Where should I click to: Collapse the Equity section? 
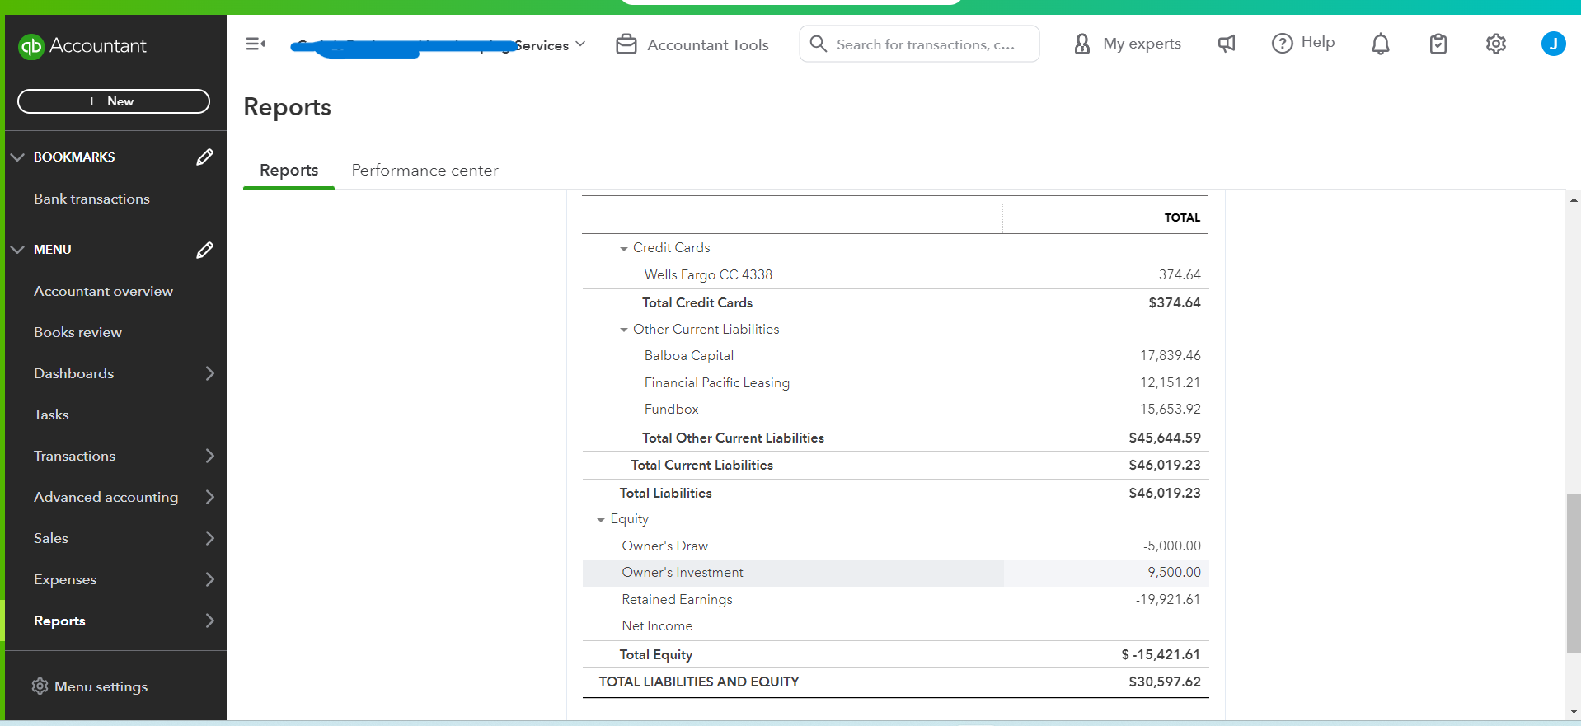[x=601, y=519]
